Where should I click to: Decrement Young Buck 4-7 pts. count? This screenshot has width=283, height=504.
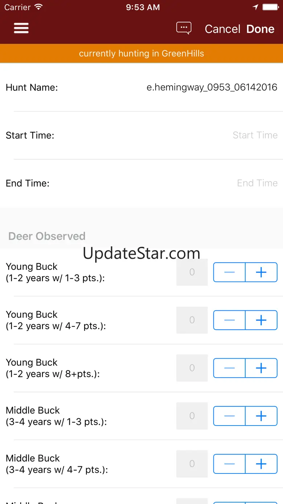click(229, 320)
